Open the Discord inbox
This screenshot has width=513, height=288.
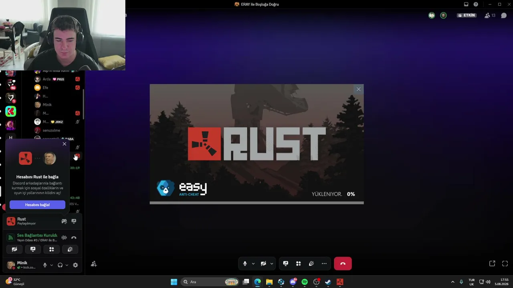466,4
